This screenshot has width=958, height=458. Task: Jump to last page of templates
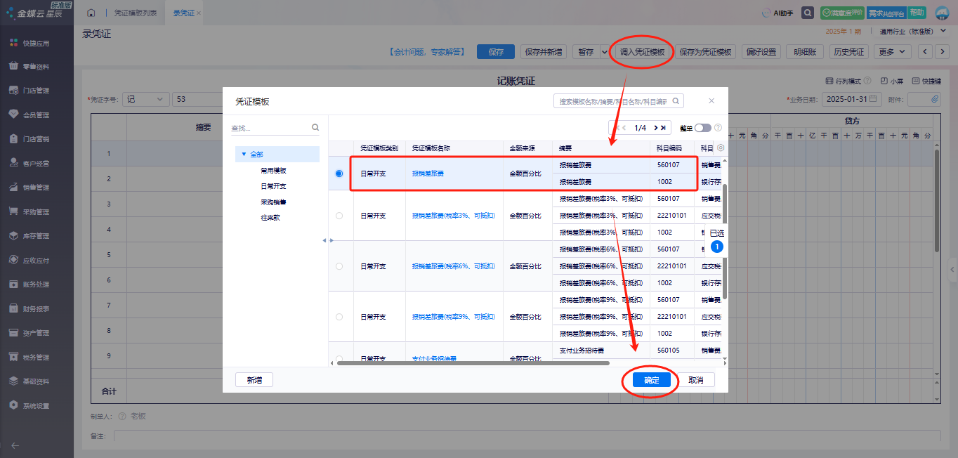663,128
